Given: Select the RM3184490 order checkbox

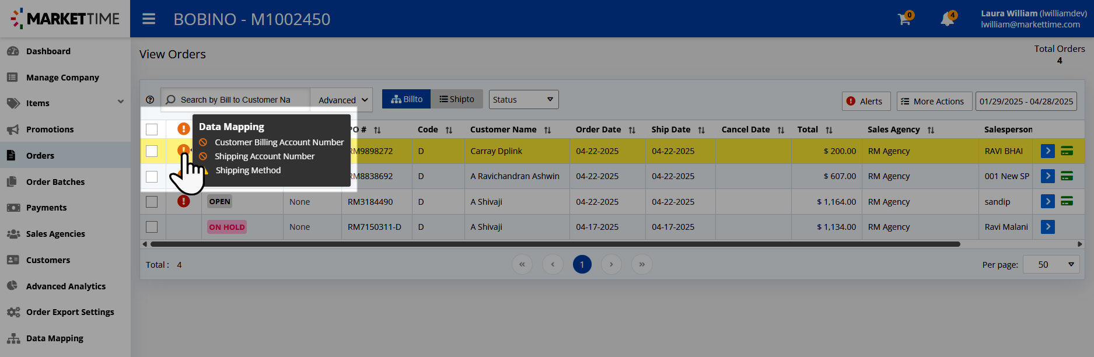Looking at the screenshot, I should point(152,202).
